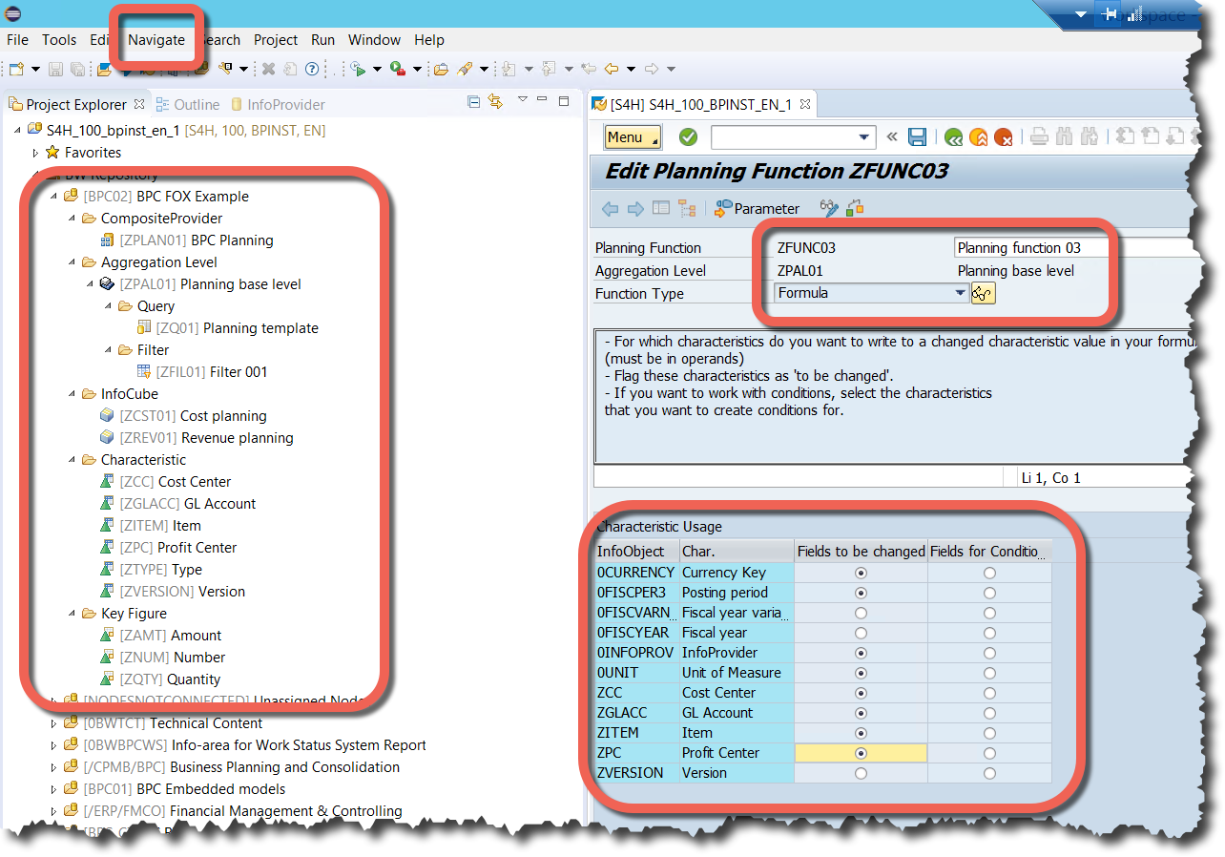Viewport: 1225px width, 857px height.
Task: Click the back navigation arrow in the planning editor
Action: (x=608, y=208)
